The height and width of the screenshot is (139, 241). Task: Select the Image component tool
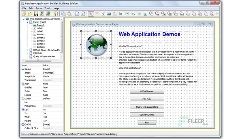tap(109, 14)
